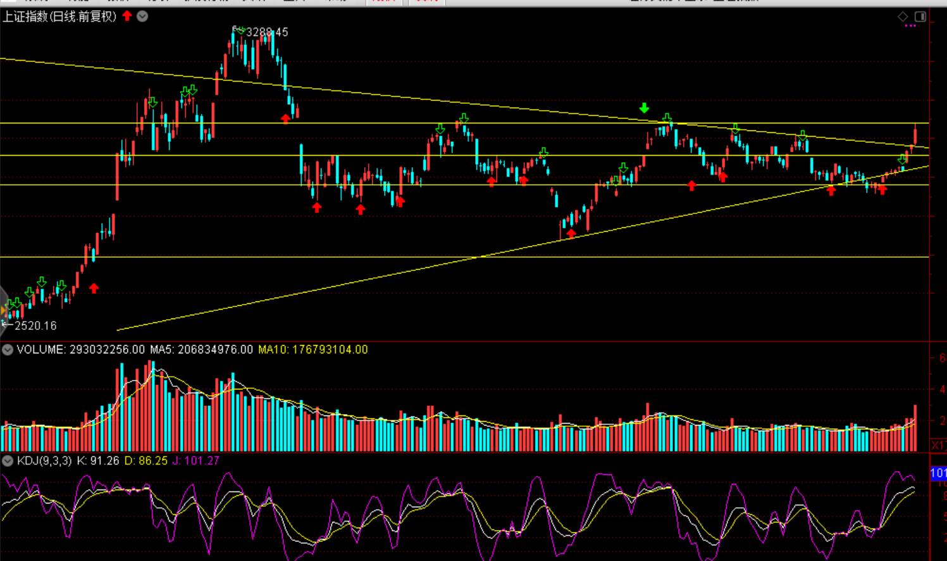Viewport: 947px width, 561px height.
Task: Toggle the side panel icon at top-right
Action: click(920, 16)
